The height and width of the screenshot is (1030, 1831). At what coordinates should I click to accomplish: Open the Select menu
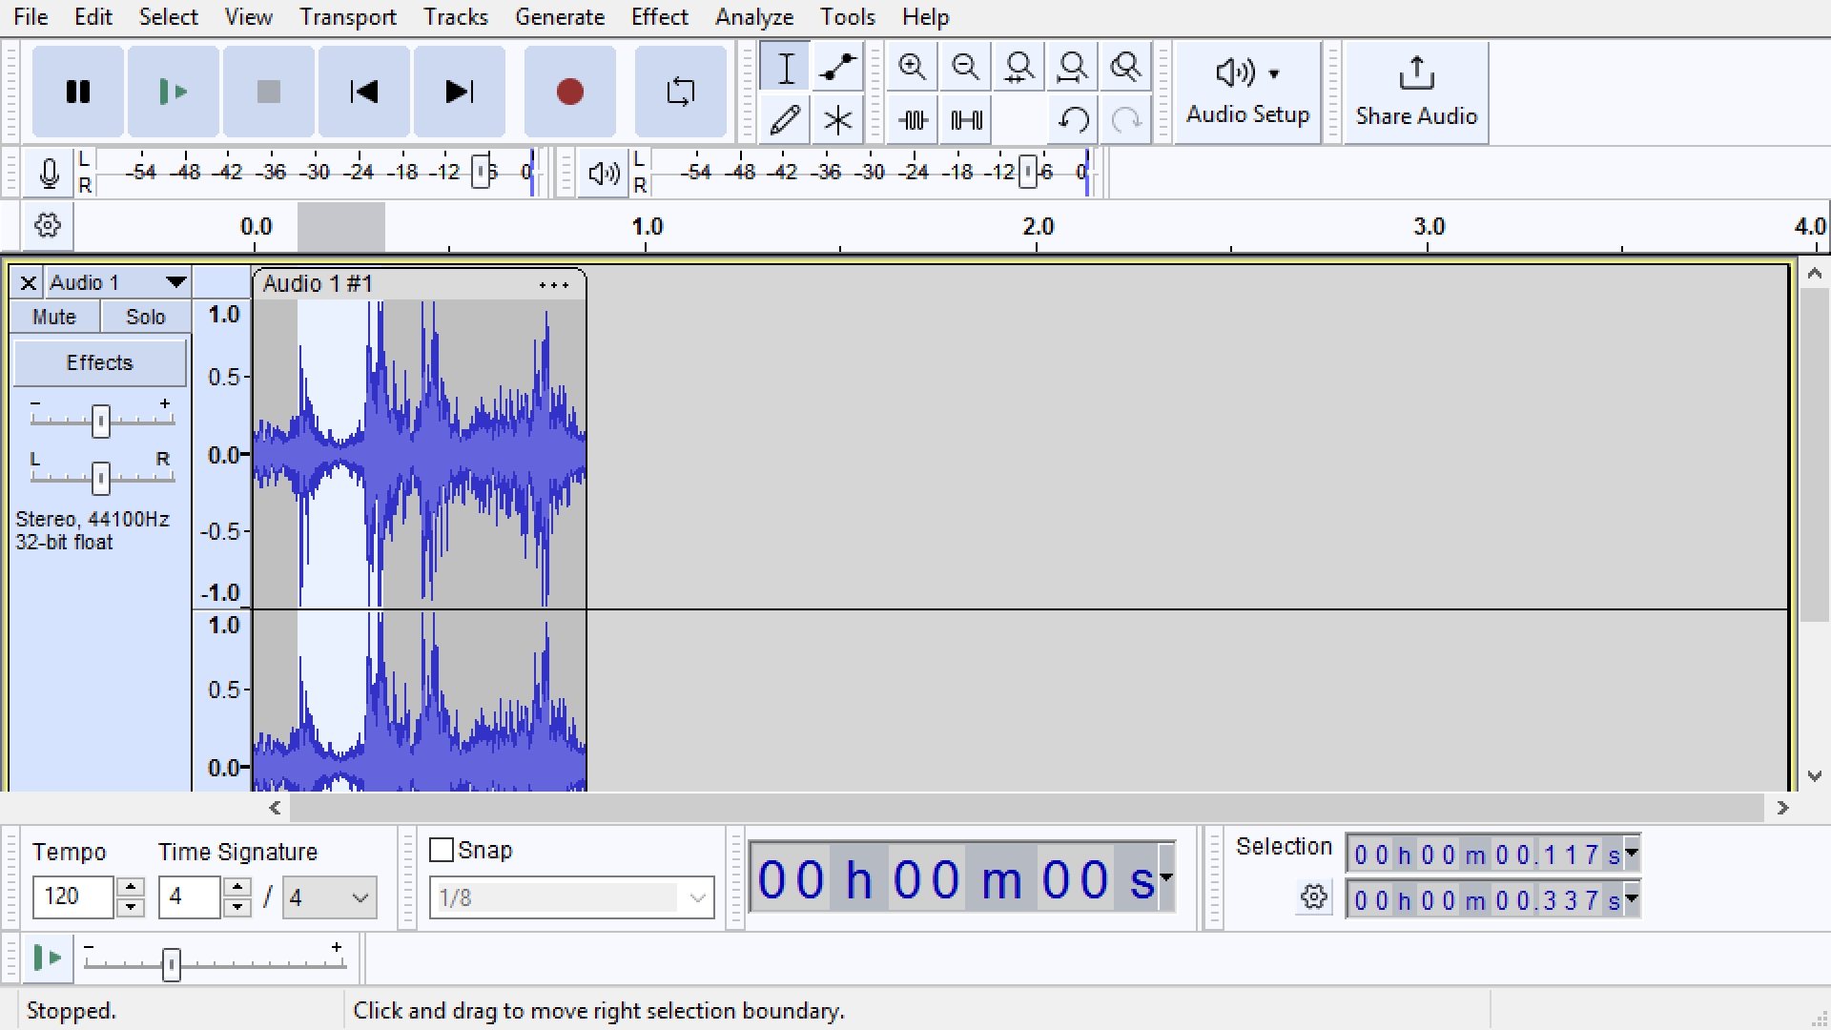pos(169,17)
